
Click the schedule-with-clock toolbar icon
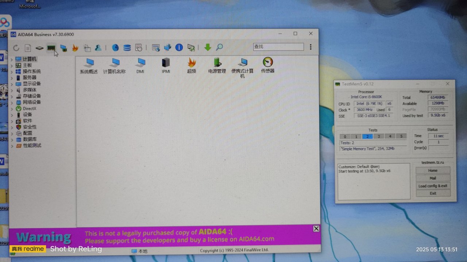139,47
